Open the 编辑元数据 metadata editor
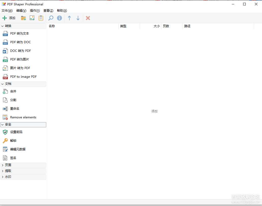This screenshot has width=262, height=206. tap(18, 149)
